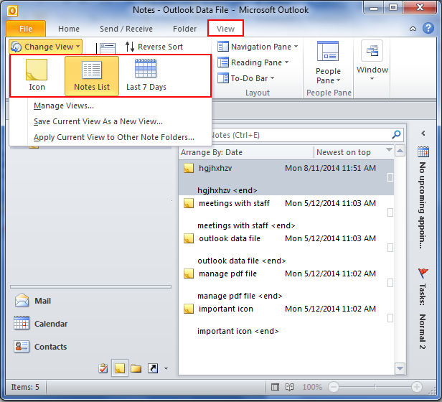
Task: Select the hgjhxhzv note
Action: 286,178
